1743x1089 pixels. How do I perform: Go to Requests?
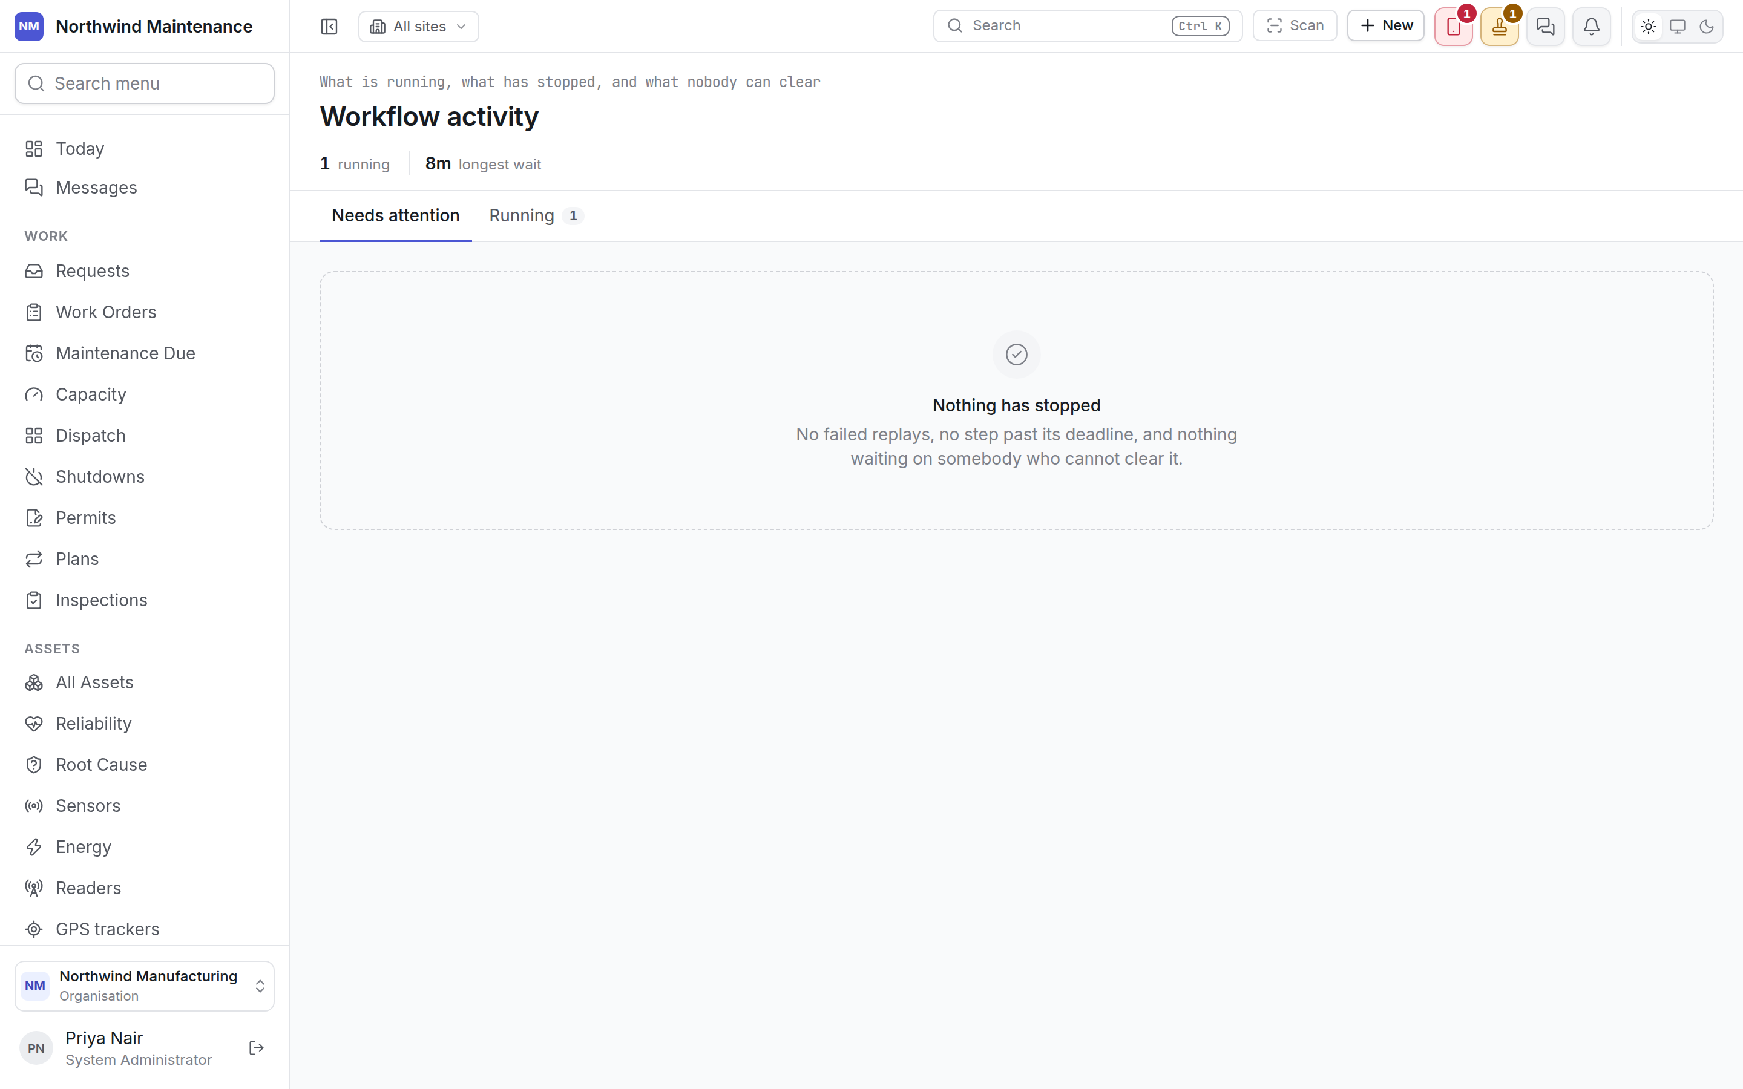(145, 271)
